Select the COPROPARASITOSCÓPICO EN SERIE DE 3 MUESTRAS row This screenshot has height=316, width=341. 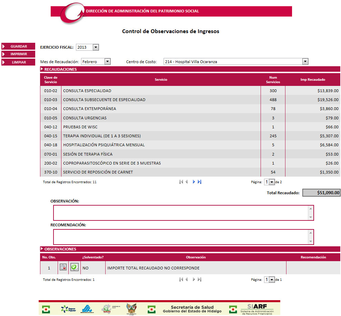click(190, 163)
